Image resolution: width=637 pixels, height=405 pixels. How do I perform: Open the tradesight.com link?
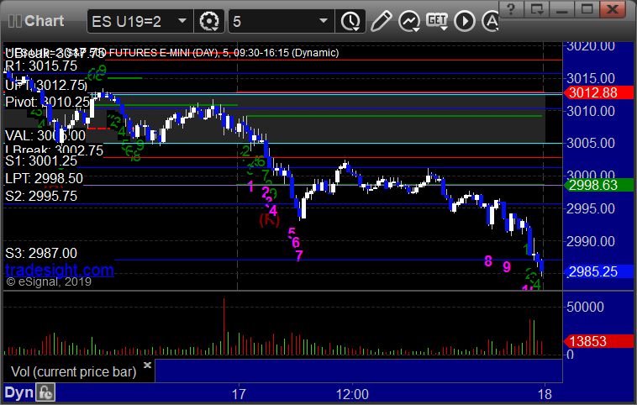tap(60, 270)
